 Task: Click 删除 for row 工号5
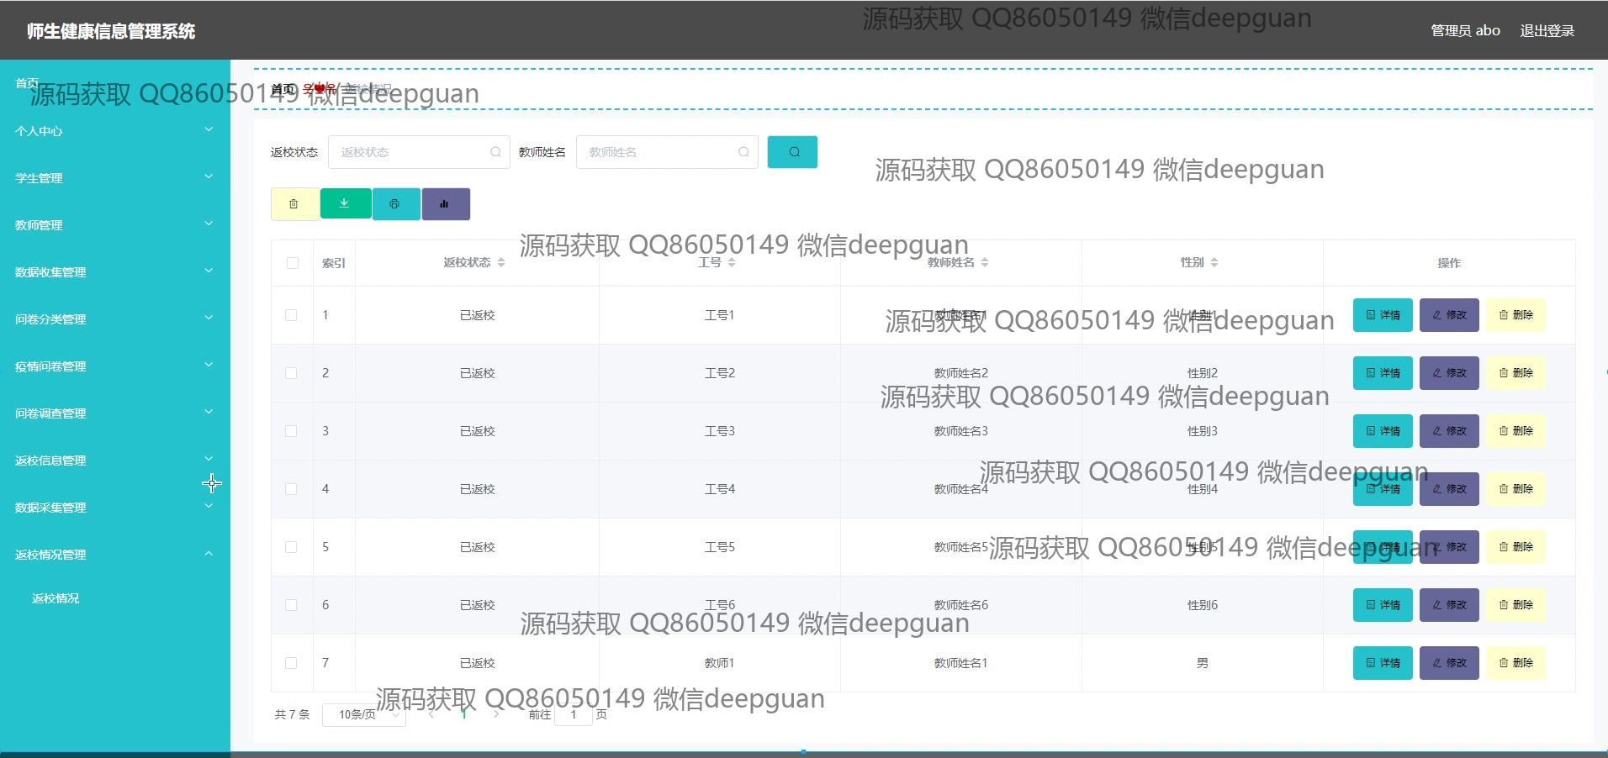click(1515, 547)
